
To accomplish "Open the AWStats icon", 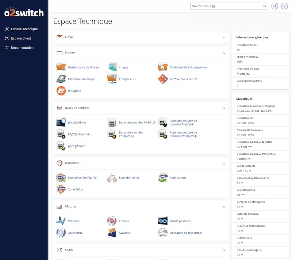I will 112,233.
